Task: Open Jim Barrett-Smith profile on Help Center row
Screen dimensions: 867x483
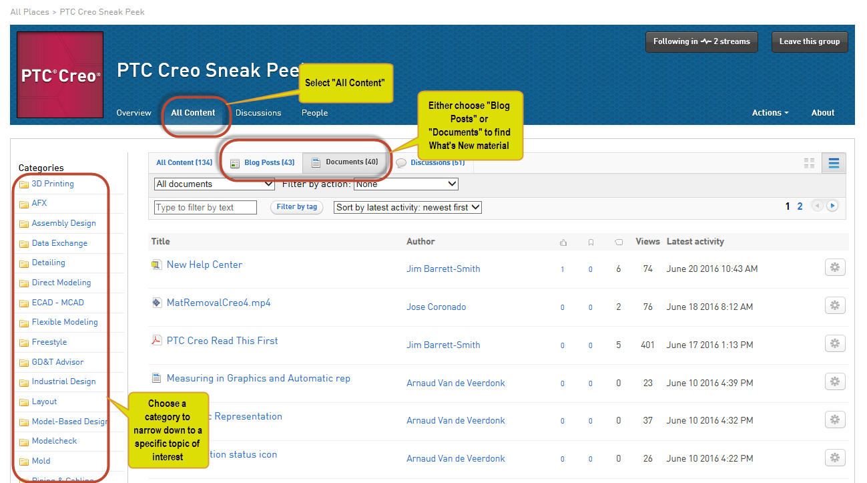Action: tap(443, 269)
